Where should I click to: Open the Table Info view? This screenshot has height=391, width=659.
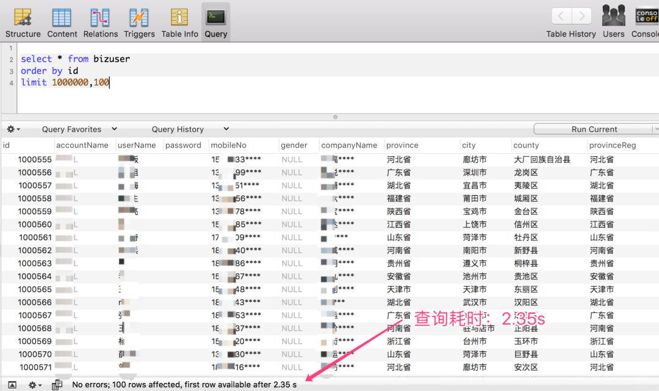[x=179, y=22]
